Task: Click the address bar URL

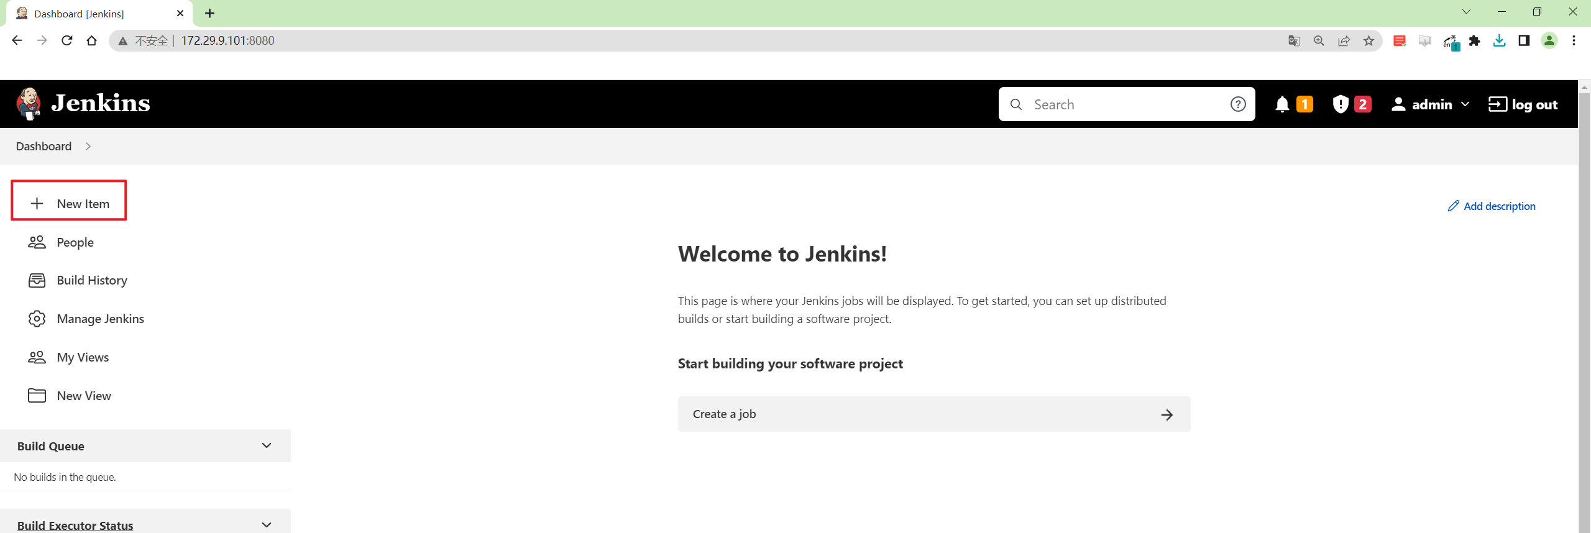Action: pyautogui.click(x=227, y=41)
